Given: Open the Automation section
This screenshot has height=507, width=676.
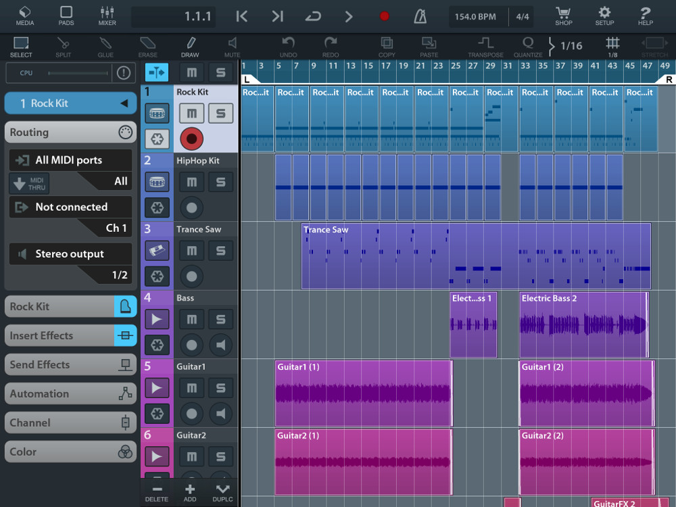Looking at the screenshot, I should pos(70,393).
